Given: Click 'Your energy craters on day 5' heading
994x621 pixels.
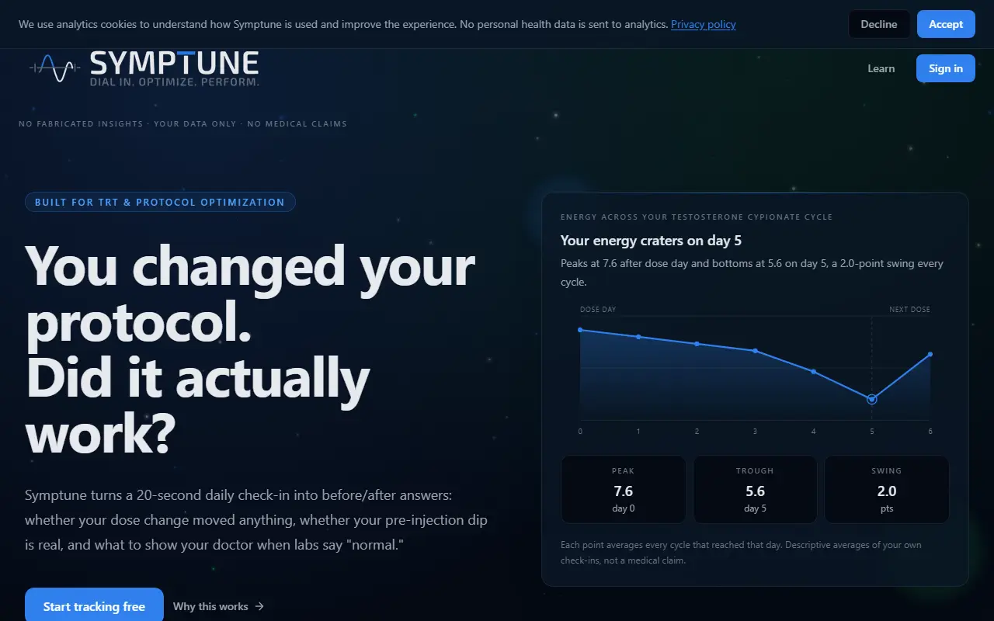Looking at the screenshot, I should point(651,241).
